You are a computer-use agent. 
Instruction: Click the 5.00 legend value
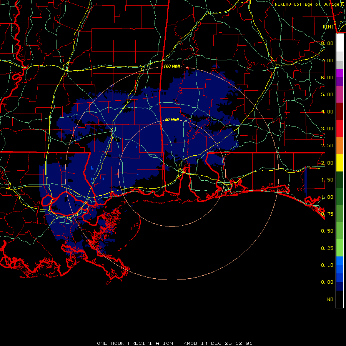327,95
